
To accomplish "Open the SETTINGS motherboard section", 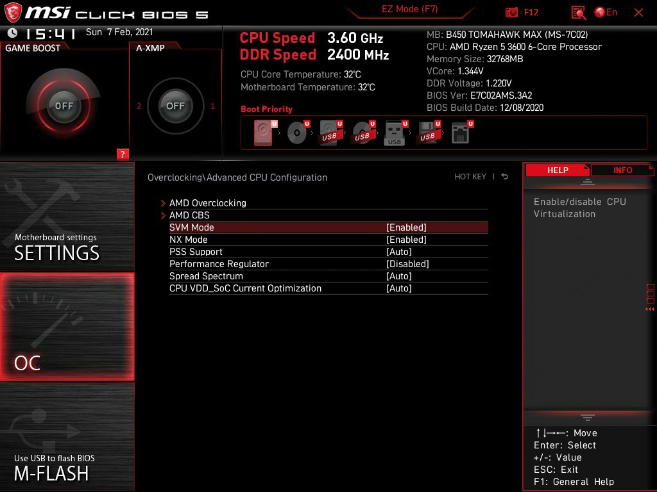I will pos(67,217).
